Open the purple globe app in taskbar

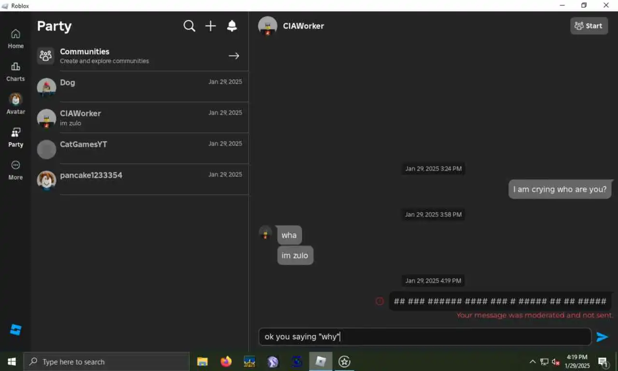[x=273, y=361]
